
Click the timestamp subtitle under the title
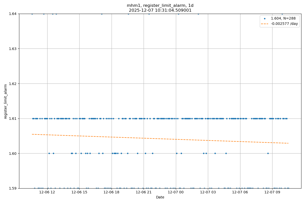160,10
